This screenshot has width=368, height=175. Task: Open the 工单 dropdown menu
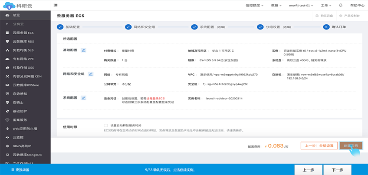(x=325, y=6)
